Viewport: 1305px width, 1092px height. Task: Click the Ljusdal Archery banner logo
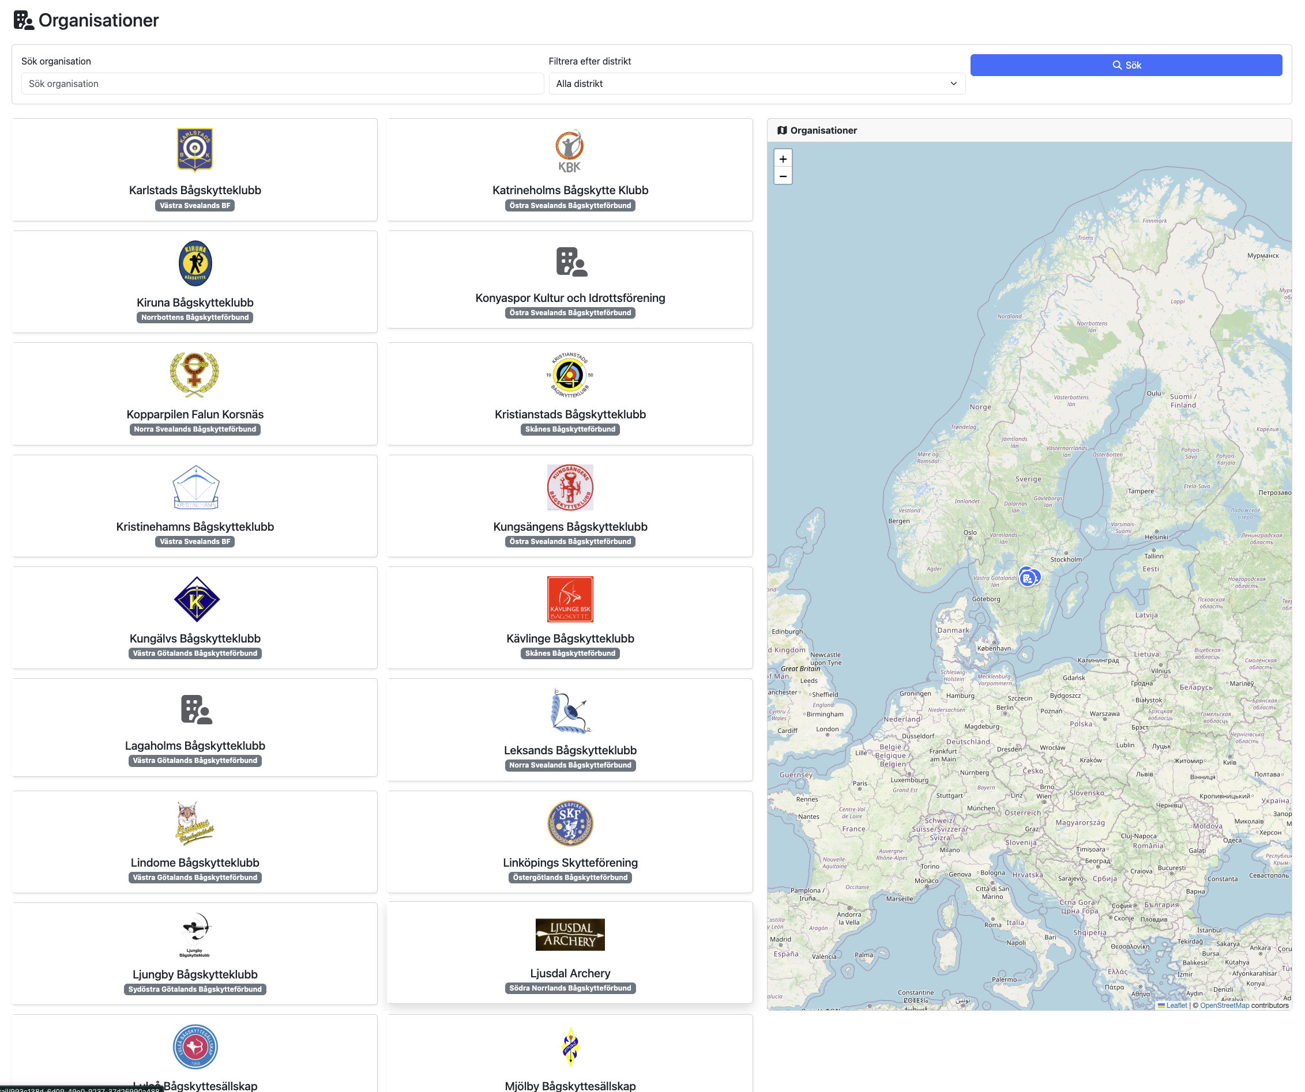tap(569, 934)
